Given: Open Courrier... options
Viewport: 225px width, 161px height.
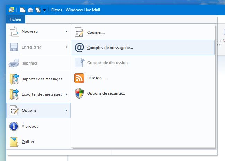Looking at the screenshot, I should click(96, 33).
